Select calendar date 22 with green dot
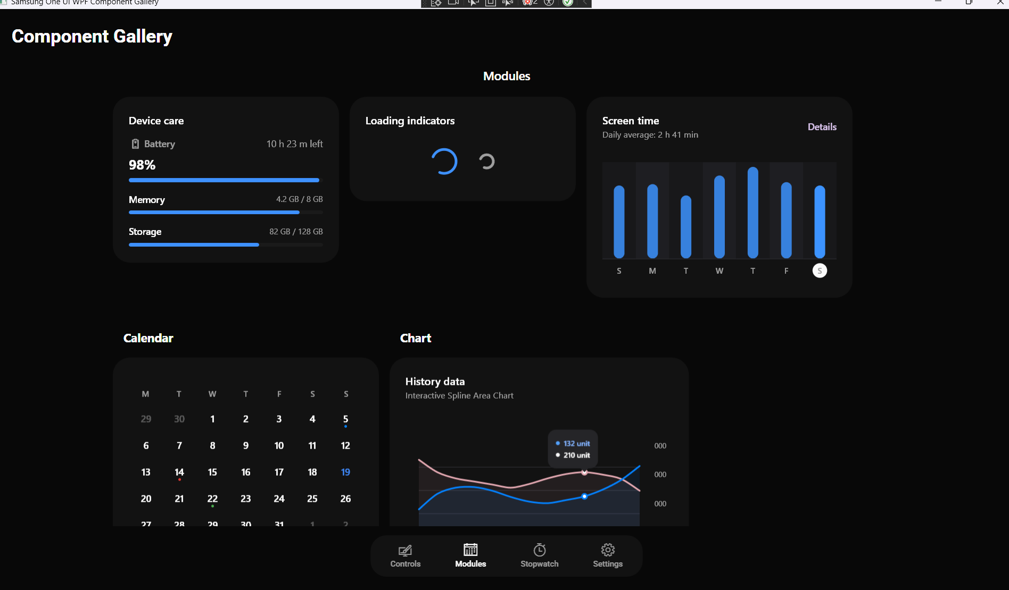 tap(212, 499)
